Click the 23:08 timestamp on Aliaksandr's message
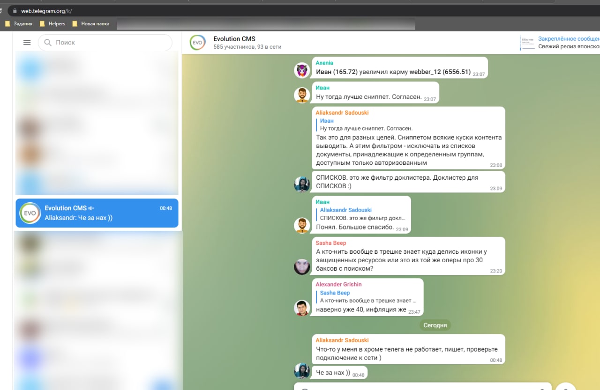 coord(496,165)
